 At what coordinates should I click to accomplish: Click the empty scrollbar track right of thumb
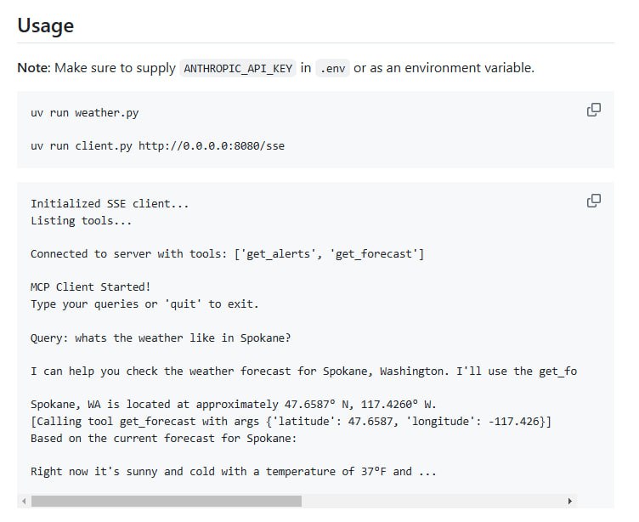432,502
